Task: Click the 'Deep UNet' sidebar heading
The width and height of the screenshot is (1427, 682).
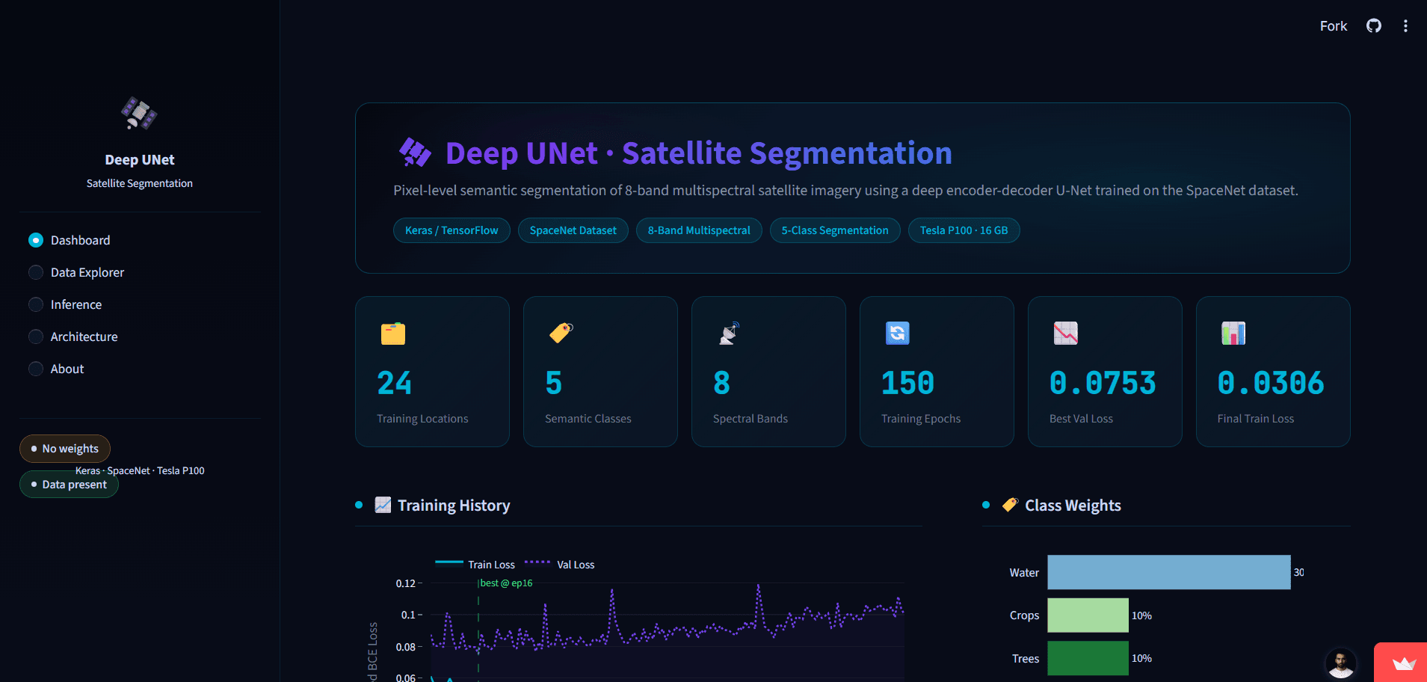Action: pos(140,160)
